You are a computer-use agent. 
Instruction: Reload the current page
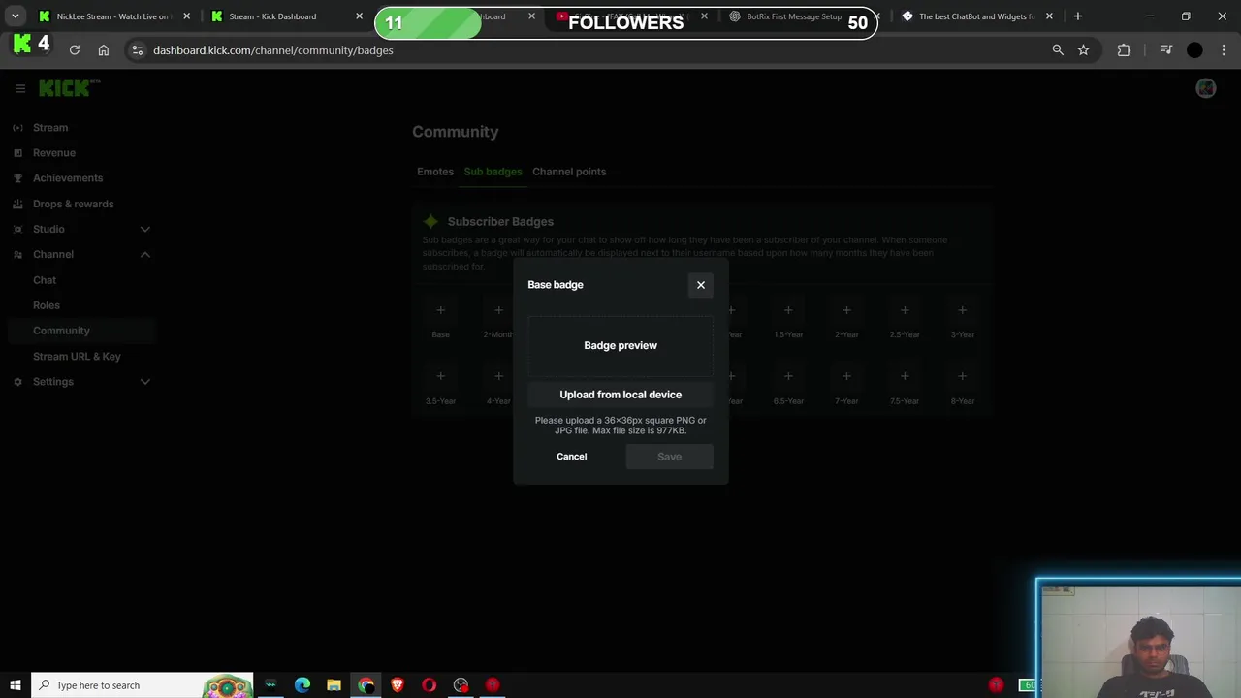click(74, 50)
